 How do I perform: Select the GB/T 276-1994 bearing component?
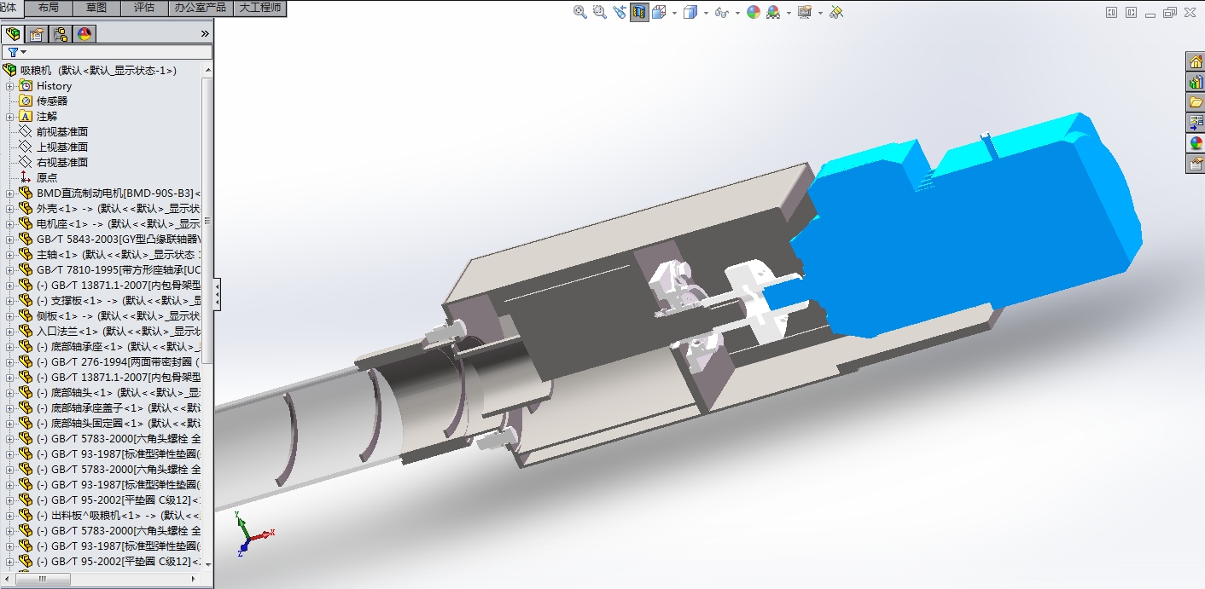coord(110,362)
